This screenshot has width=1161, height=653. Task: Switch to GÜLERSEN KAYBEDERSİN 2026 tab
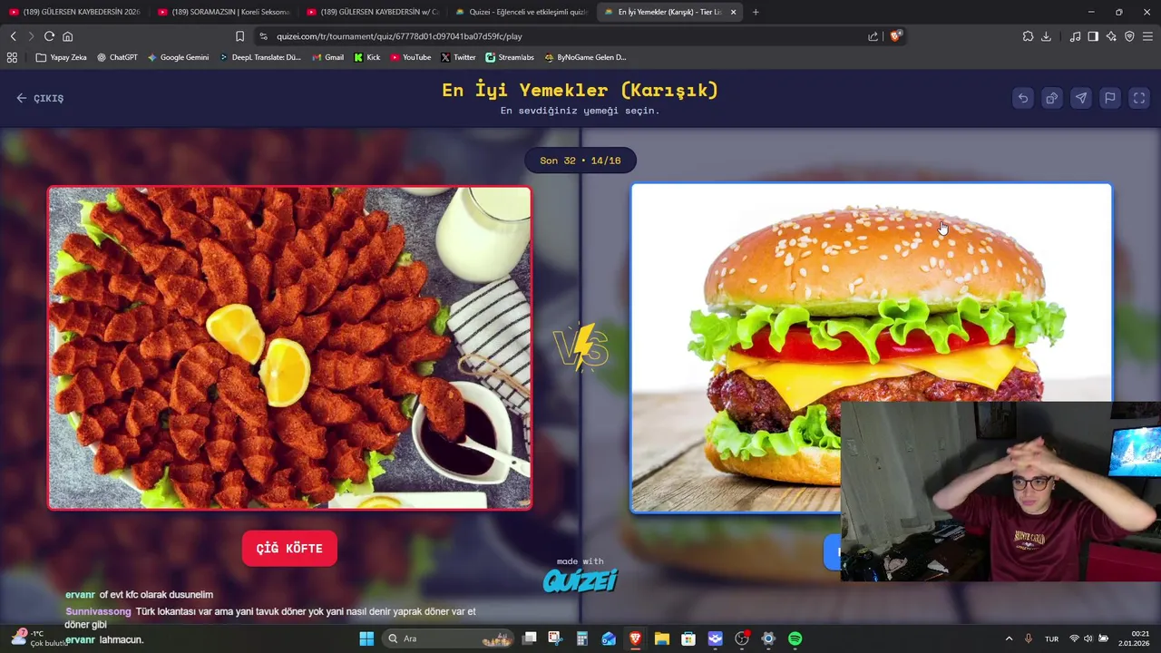point(74,12)
